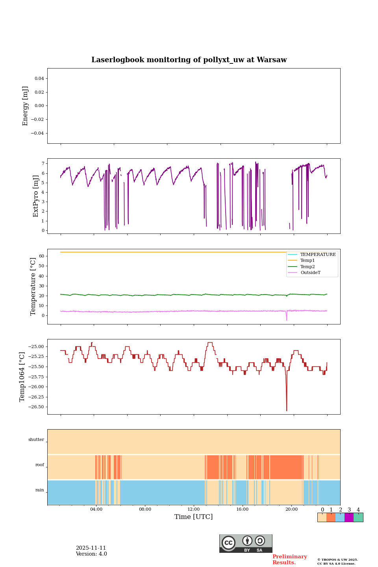The image size is (378, 567).
Task: Select the light blue colorbar swatch labeled 2
Action: click(x=340, y=517)
